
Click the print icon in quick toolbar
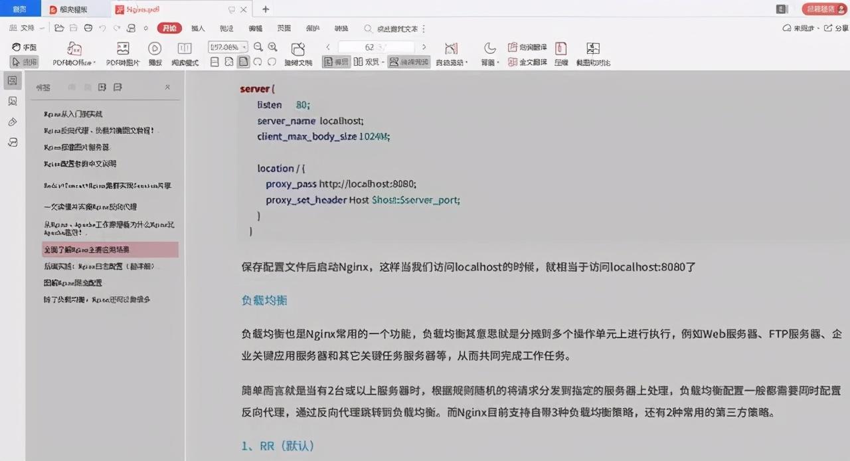[88, 28]
